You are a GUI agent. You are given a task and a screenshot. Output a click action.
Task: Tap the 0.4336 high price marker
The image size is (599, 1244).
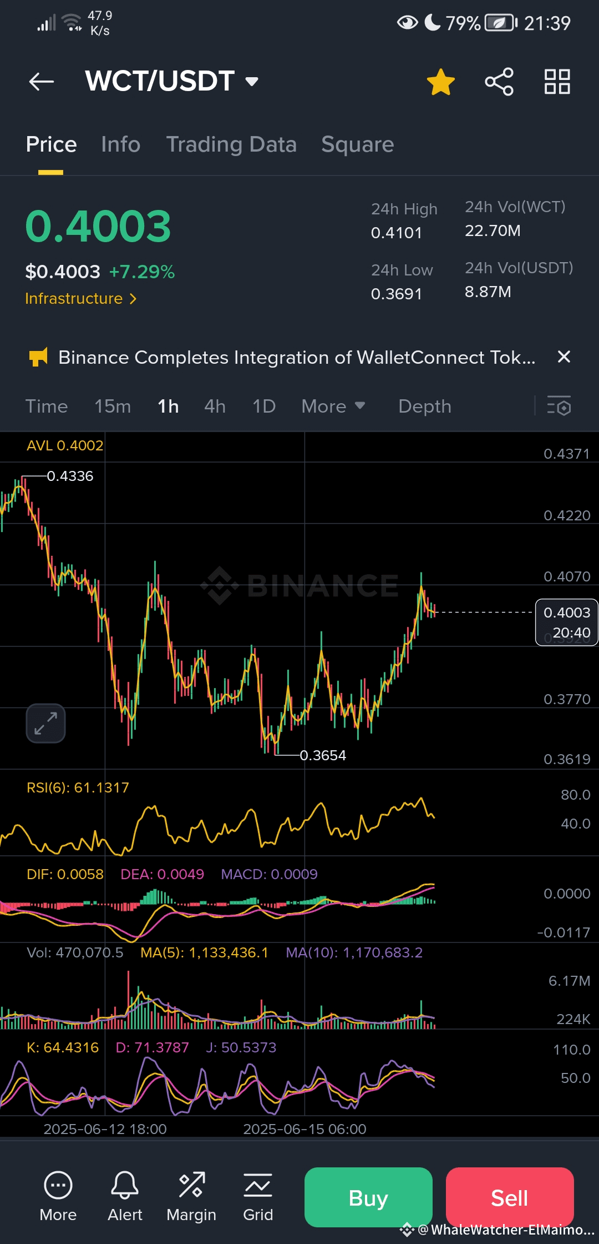click(70, 476)
